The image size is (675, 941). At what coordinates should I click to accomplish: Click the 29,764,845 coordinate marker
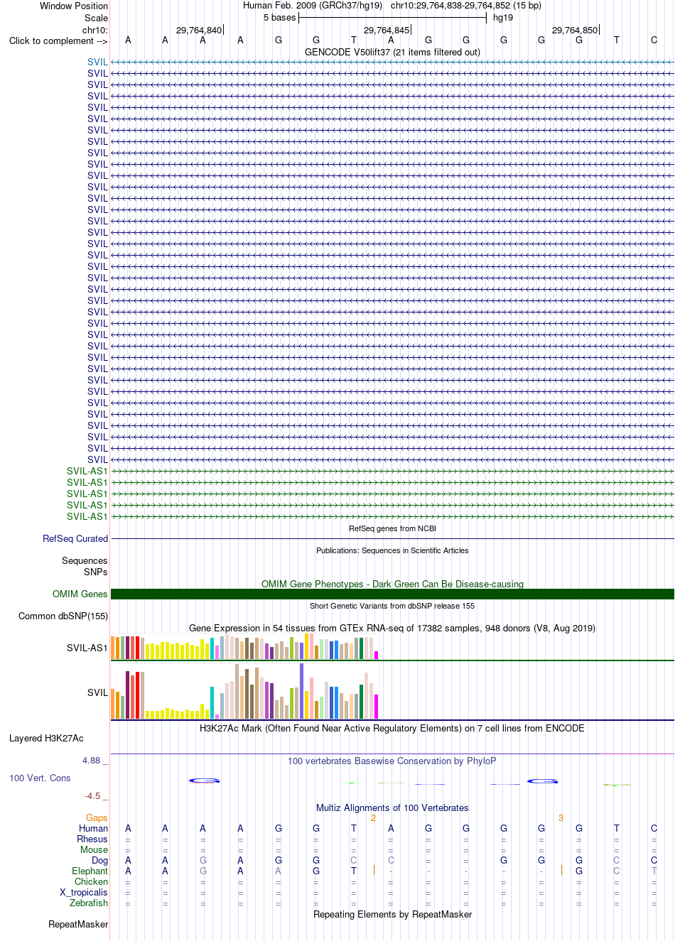point(387,30)
